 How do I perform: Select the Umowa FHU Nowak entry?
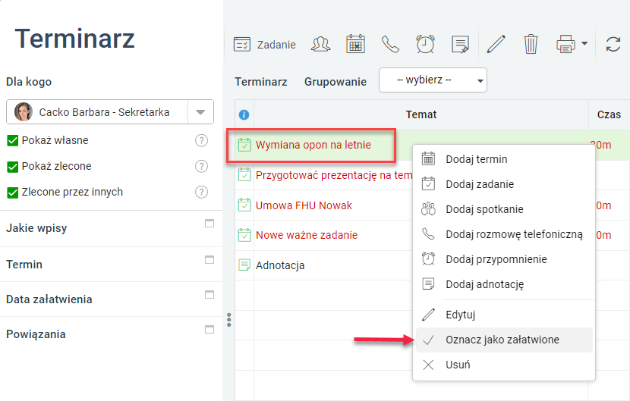click(304, 205)
